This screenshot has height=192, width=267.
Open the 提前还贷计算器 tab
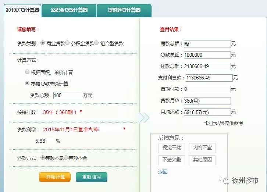[124, 10]
